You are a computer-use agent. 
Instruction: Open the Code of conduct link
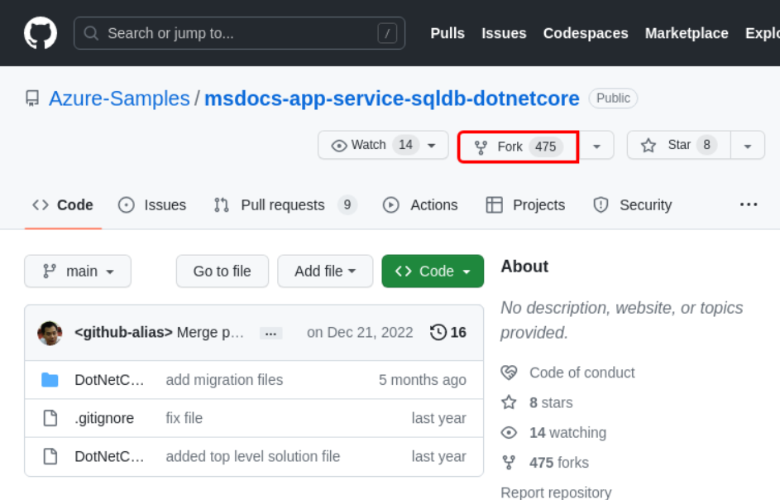click(582, 373)
